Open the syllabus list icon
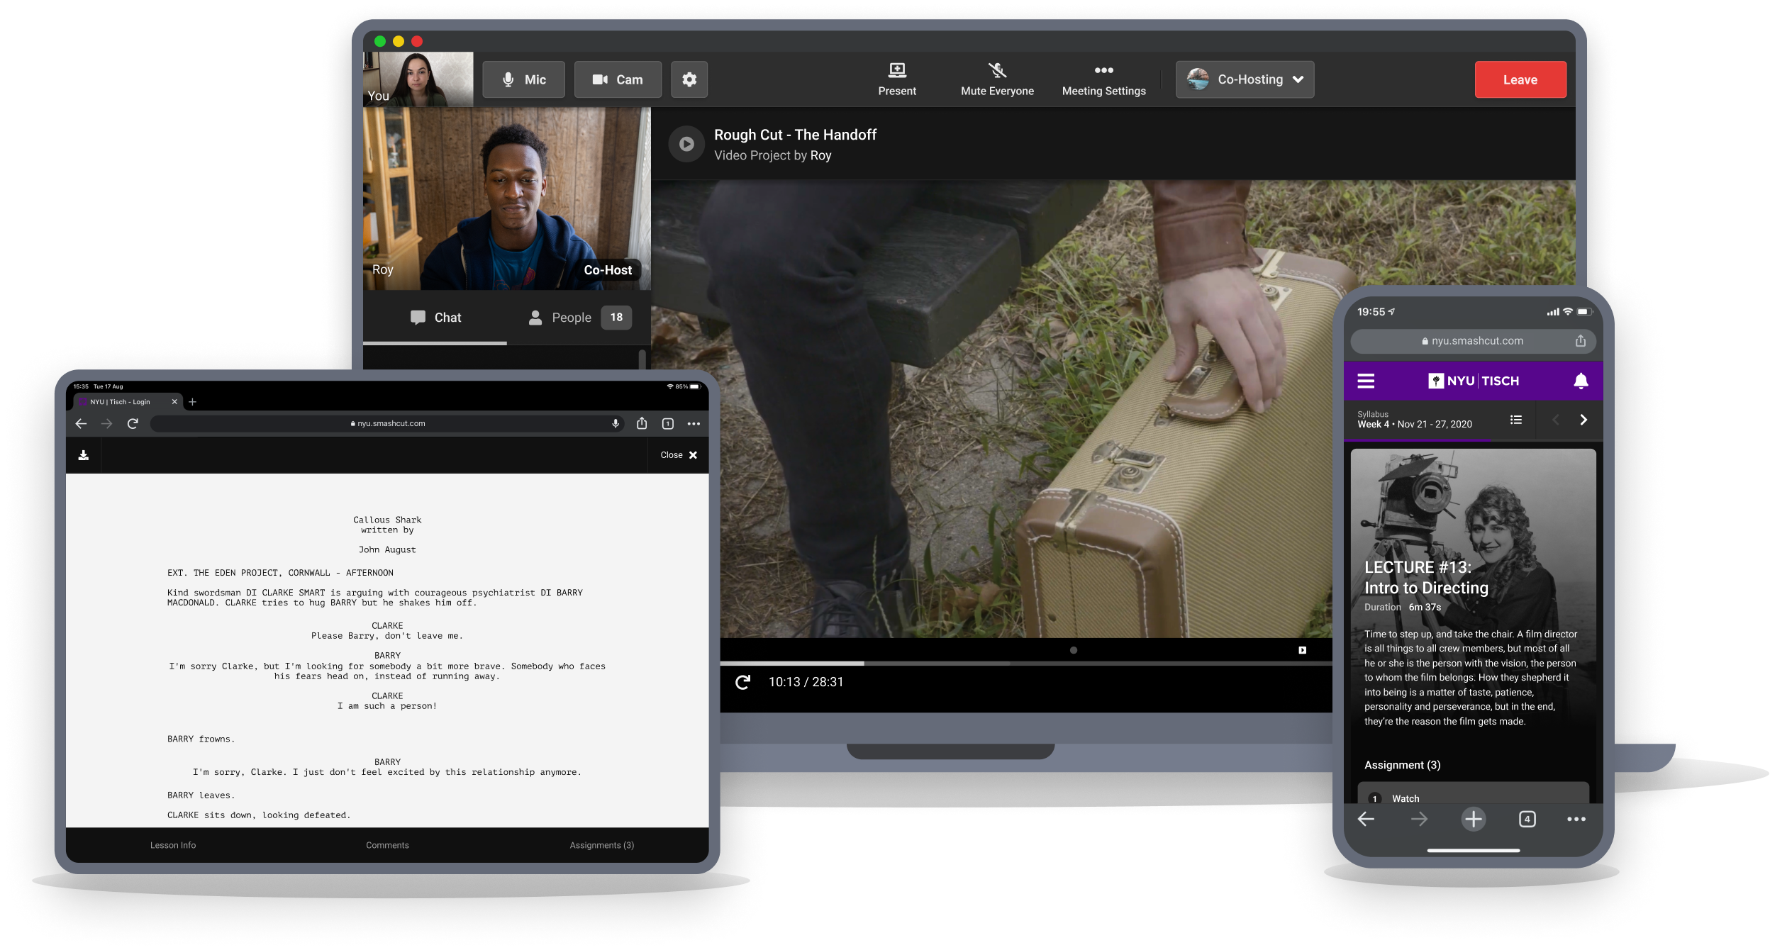The width and height of the screenshot is (1770, 950). (1515, 420)
